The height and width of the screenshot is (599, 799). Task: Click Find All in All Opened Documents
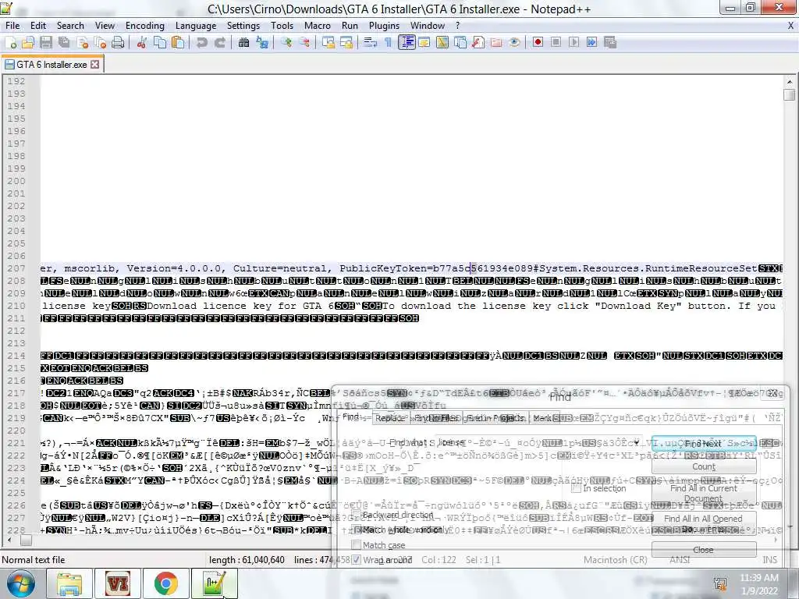coord(703,523)
